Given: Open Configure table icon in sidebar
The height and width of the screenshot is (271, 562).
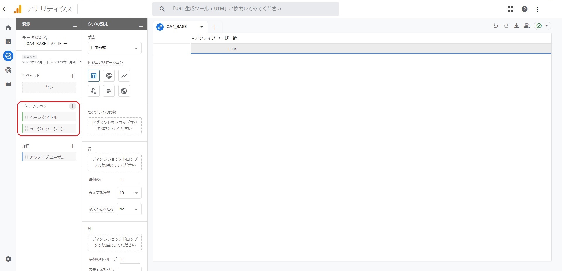Looking at the screenshot, I should tap(8, 84).
